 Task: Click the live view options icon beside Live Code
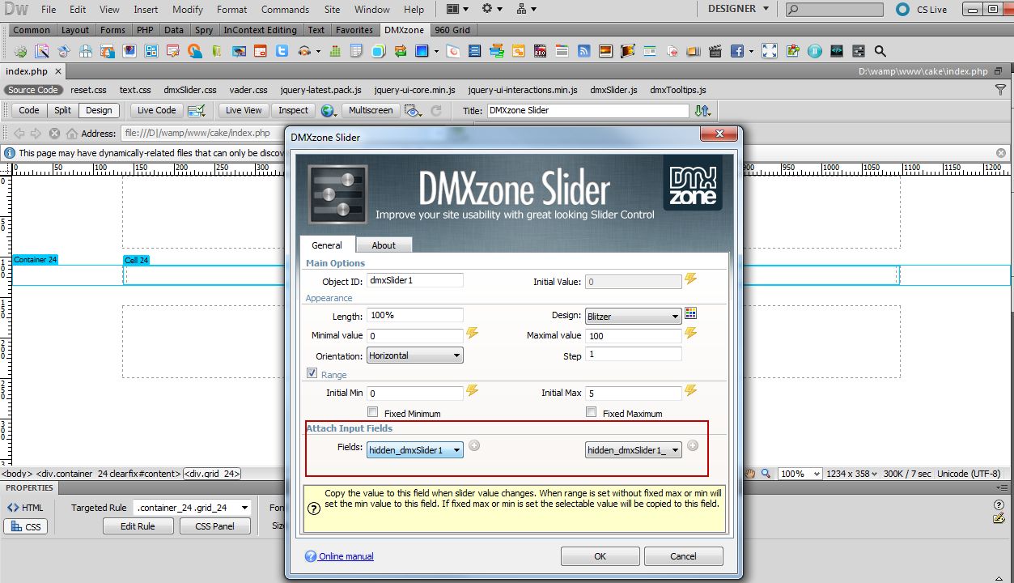[x=196, y=110]
